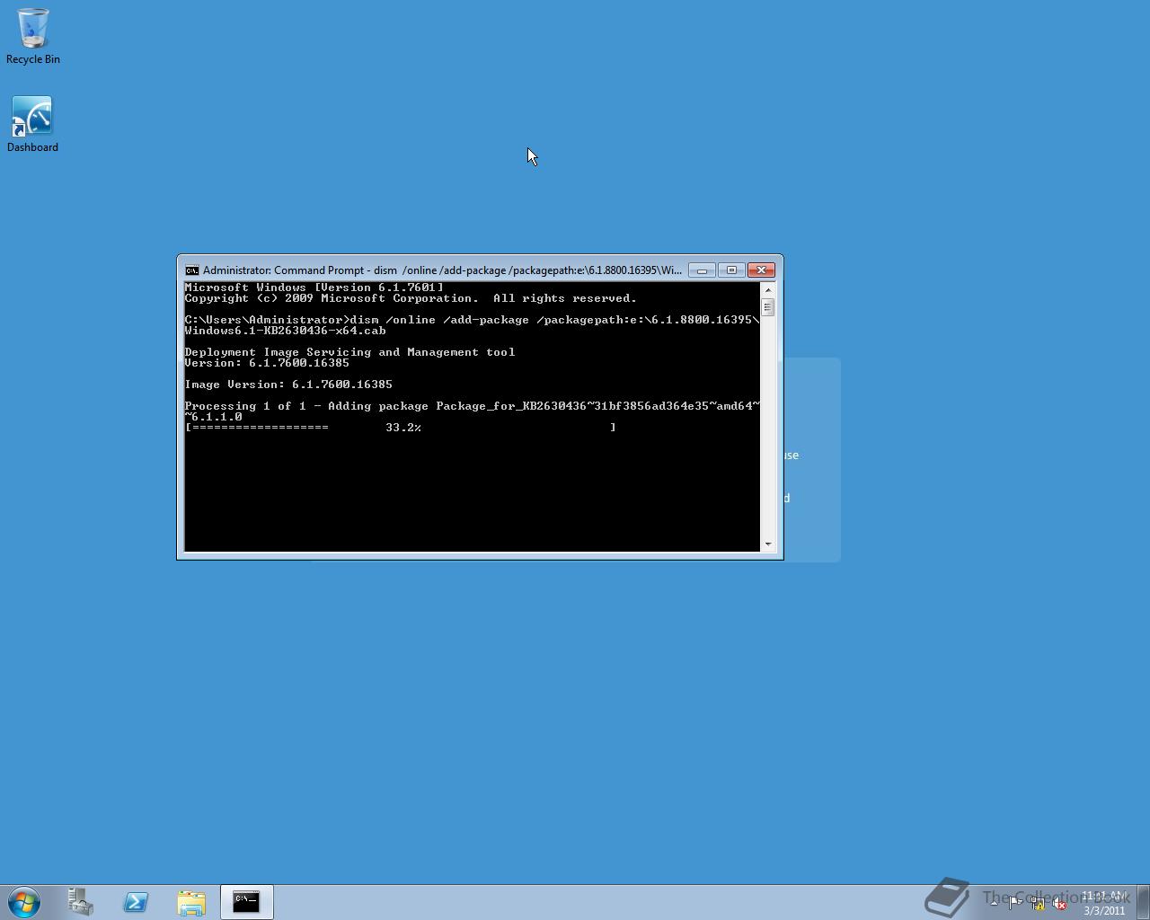Toggle the Command Prompt to maximized
The width and height of the screenshot is (1150, 920).
point(732,270)
